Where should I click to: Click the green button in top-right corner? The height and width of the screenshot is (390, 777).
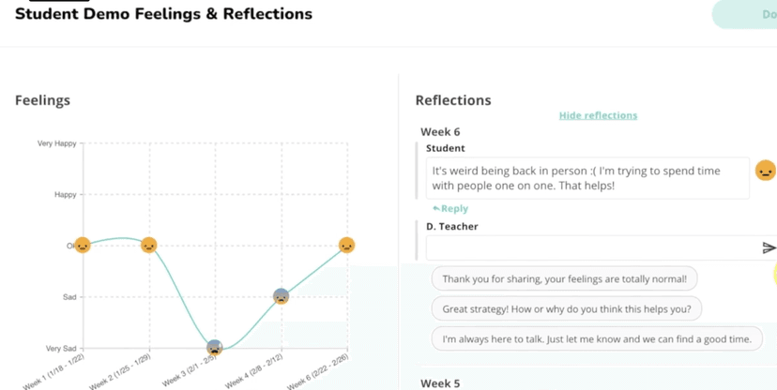pos(751,15)
